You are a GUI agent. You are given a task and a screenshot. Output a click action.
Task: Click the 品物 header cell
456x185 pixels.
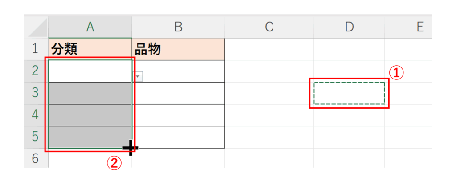point(178,49)
